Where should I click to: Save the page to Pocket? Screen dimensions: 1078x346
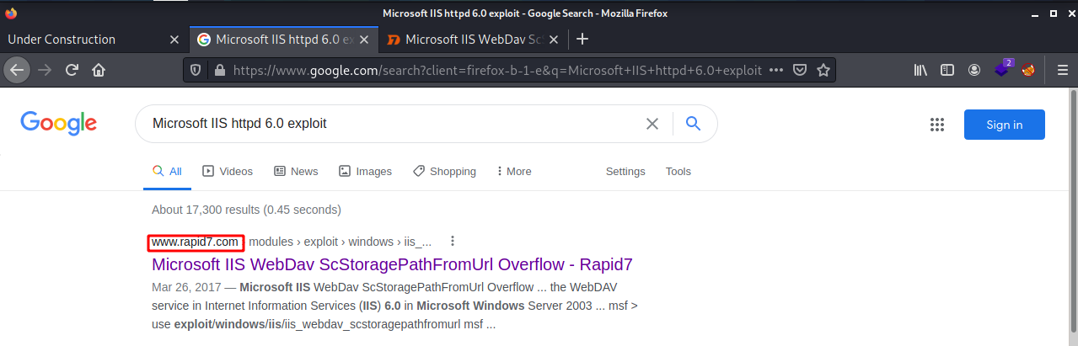pos(801,70)
